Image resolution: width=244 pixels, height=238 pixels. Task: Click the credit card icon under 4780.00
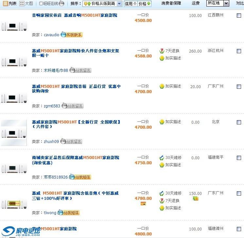(x=143, y=204)
